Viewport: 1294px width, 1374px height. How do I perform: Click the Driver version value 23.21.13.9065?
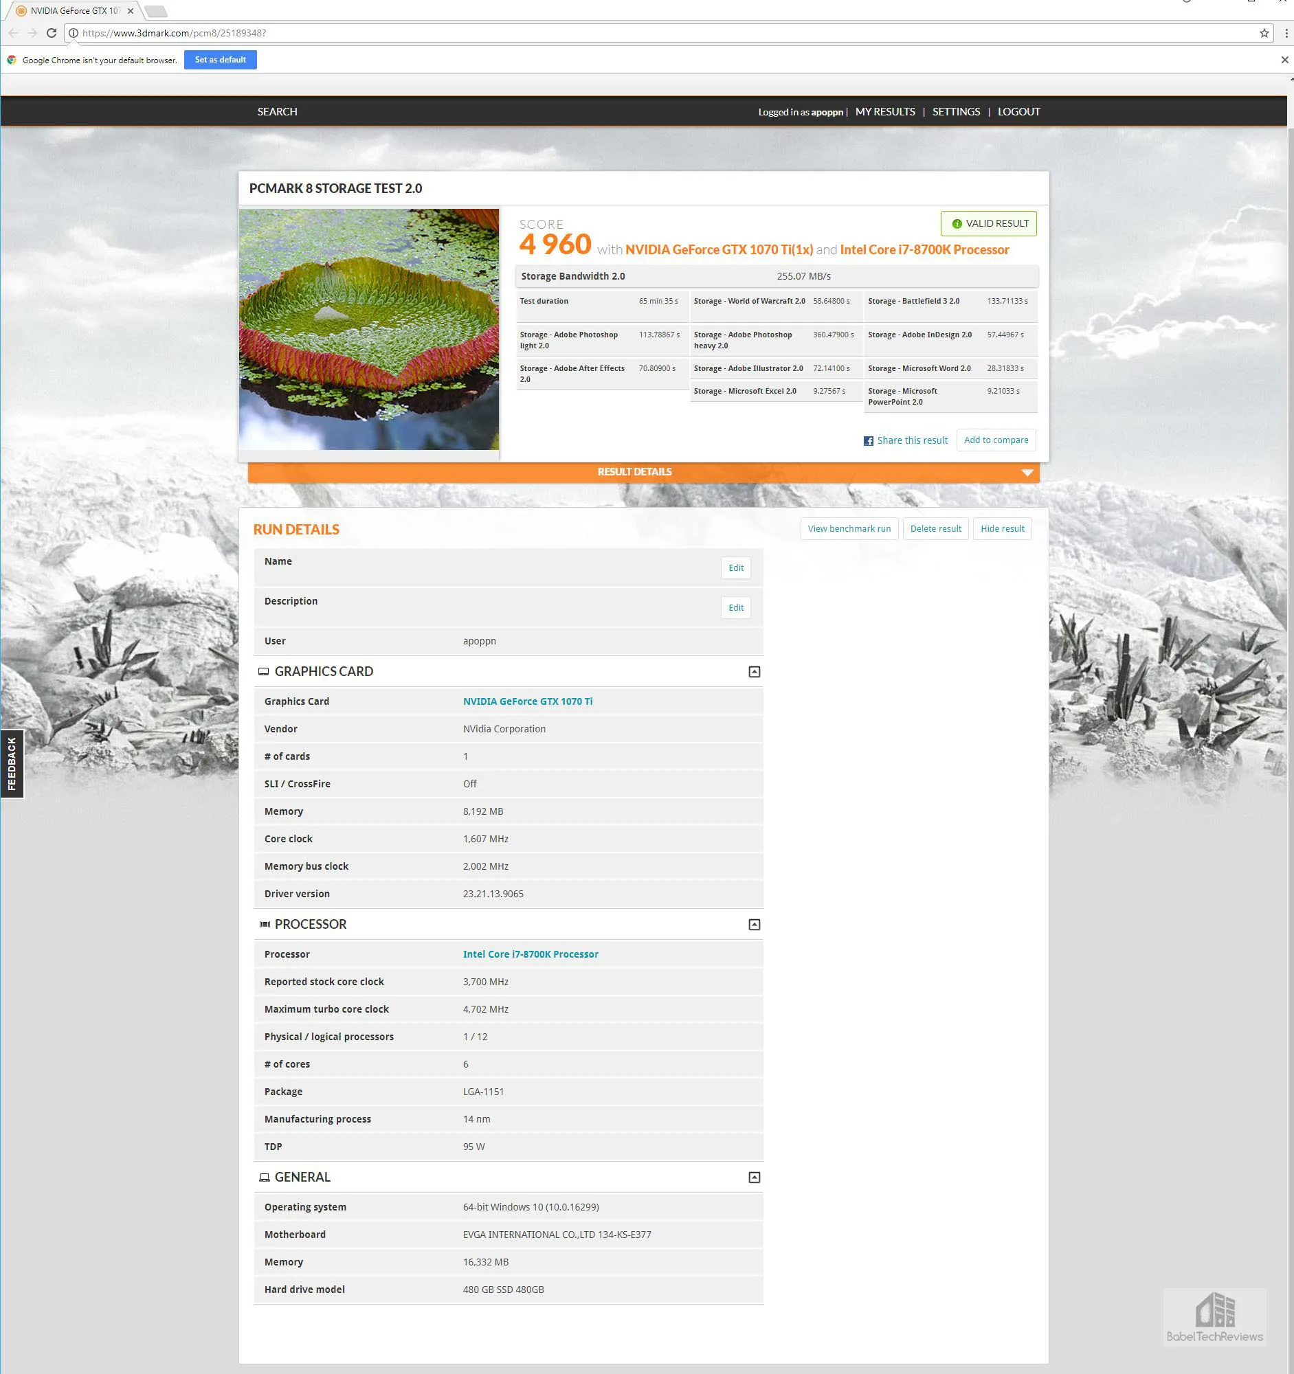pos(493,894)
